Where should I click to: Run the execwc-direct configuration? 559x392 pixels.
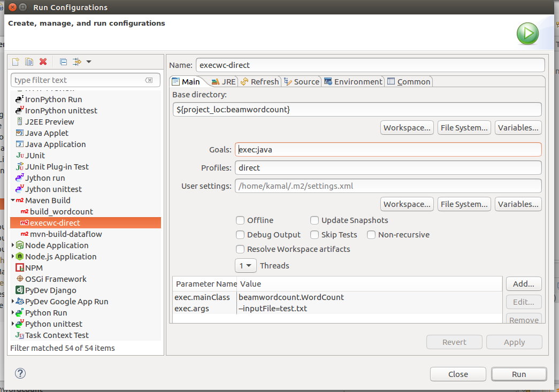pyautogui.click(x=518, y=374)
